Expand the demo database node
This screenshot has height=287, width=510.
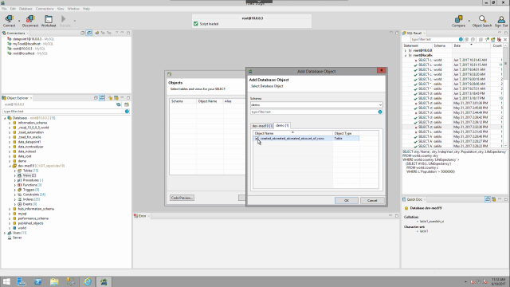(x=10, y=161)
